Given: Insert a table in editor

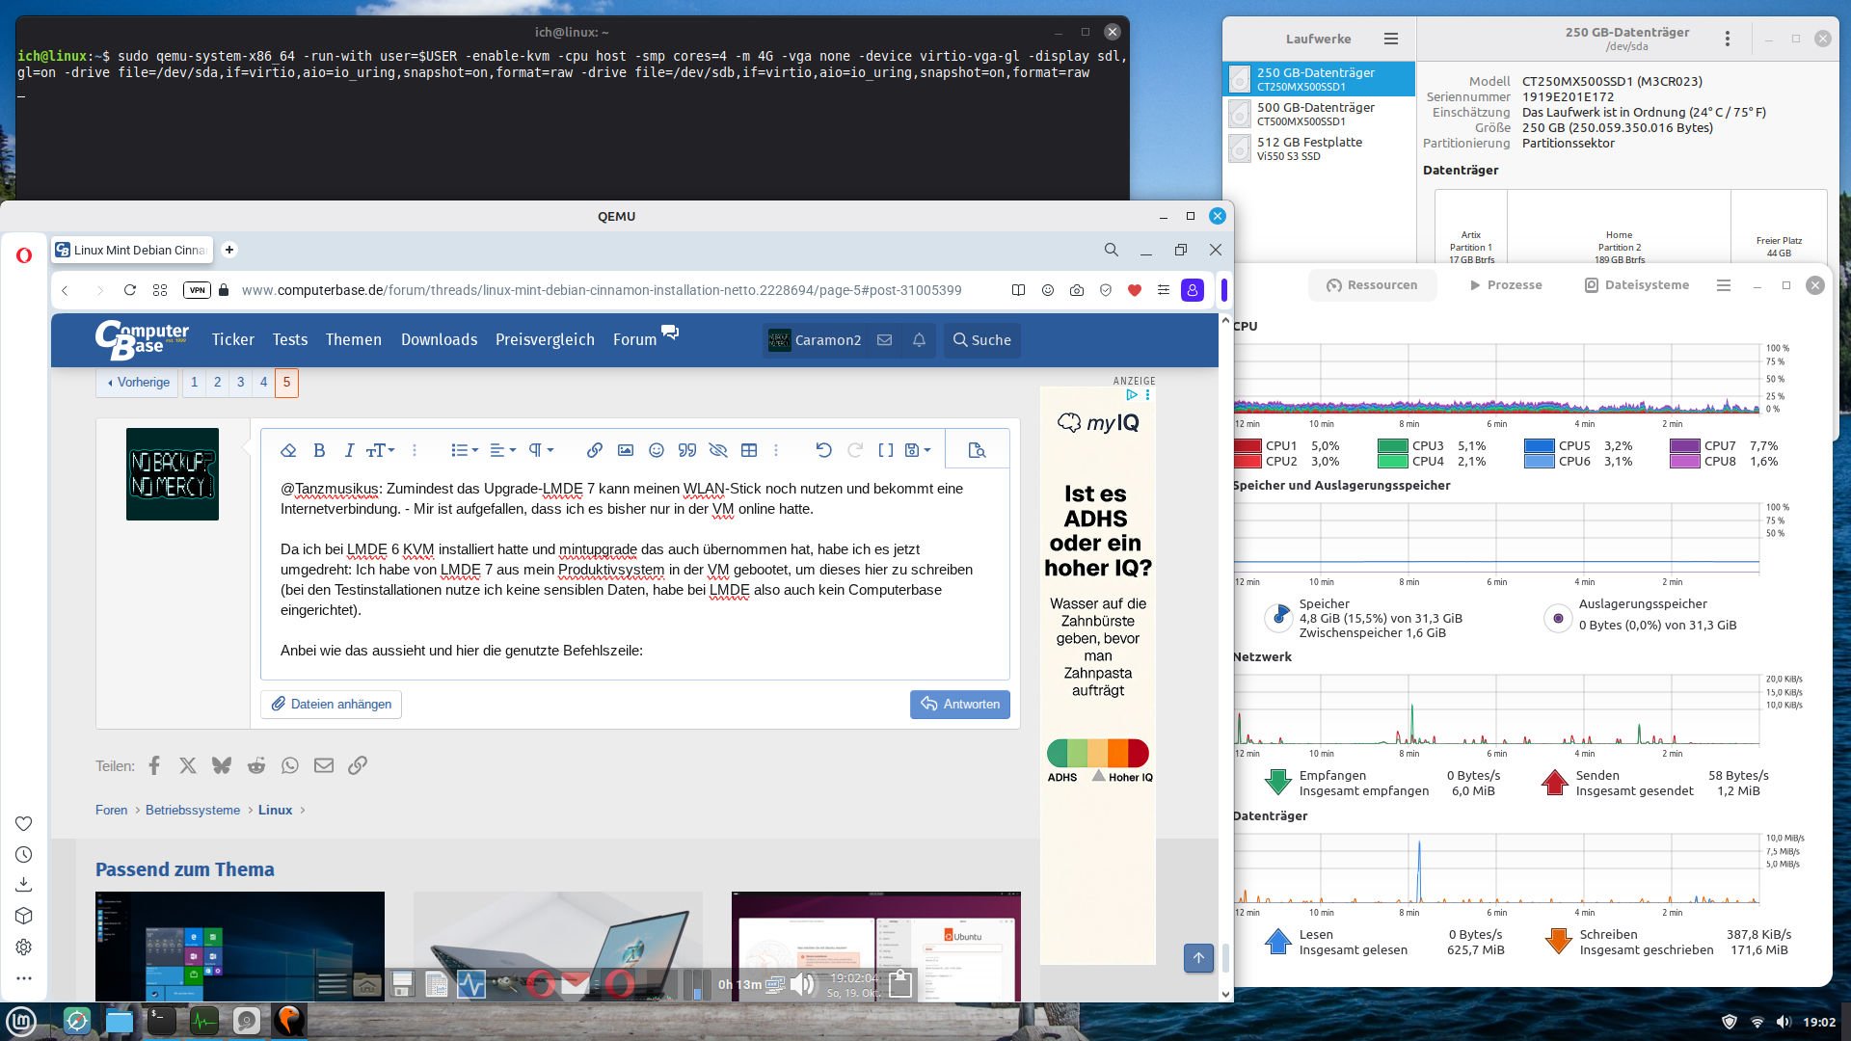Looking at the screenshot, I should pyautogui.click(x=749, y=450).
